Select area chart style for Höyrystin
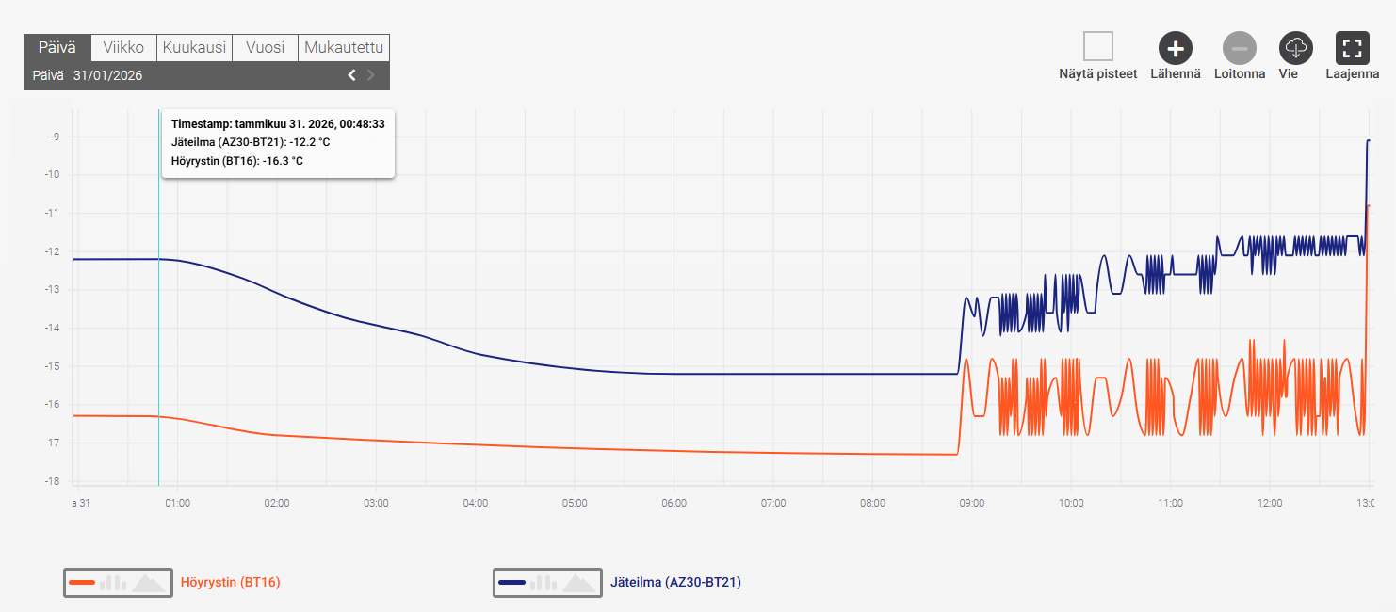 point(148,583)
